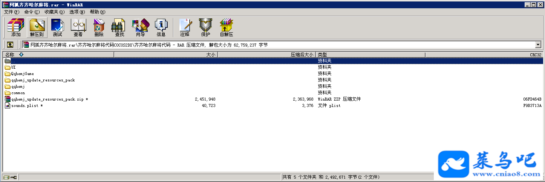This screenshot has height=182, width=545.
Task: Click the Add (添加) archive toolbar icon
Action: tap(16, 28)
